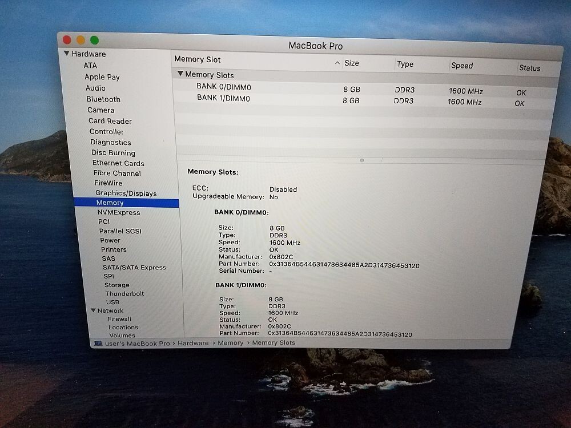This screenshot has height=428, width=571.
Task: Select the Memory Slots table row
Action: click(366, 76)
